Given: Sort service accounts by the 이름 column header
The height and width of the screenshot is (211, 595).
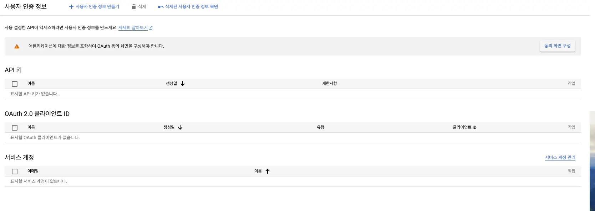Looking at the screenshot, I should [258, 171].
